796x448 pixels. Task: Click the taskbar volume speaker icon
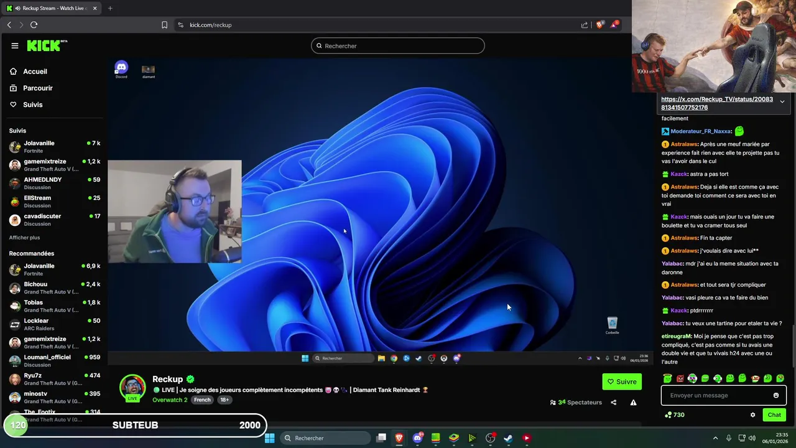(x=752, y=438)
